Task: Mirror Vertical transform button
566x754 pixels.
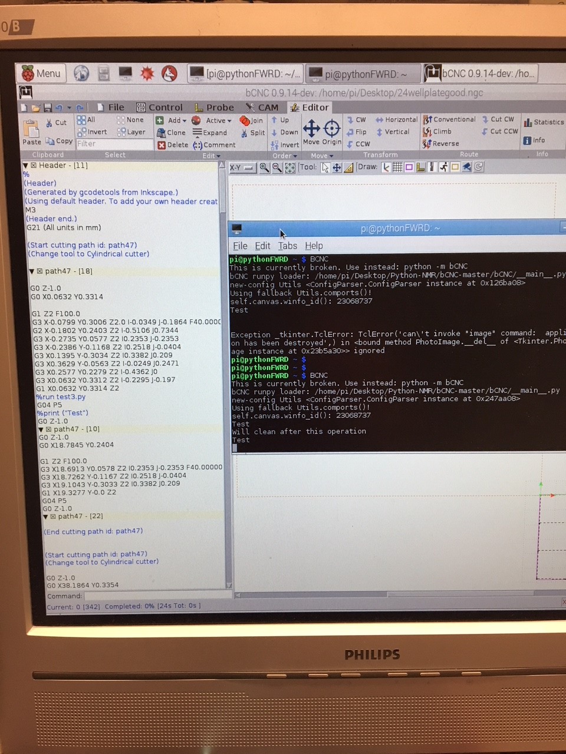Action: coord(393,132)
